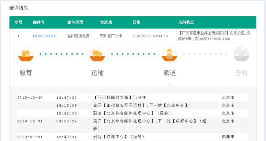This screenshot has width=266, height=141.
Task: Click the 2020-01-01 date label
Action: (x=30, y=137)
